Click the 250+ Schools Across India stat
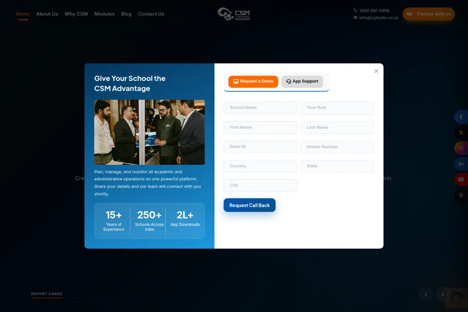This screenshot has height=312, width=468. click(149, 221)
